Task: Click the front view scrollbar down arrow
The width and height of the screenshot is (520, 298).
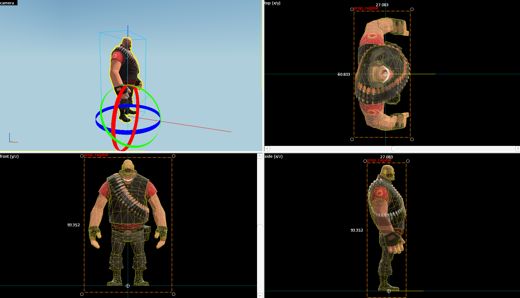Action: 260,295
